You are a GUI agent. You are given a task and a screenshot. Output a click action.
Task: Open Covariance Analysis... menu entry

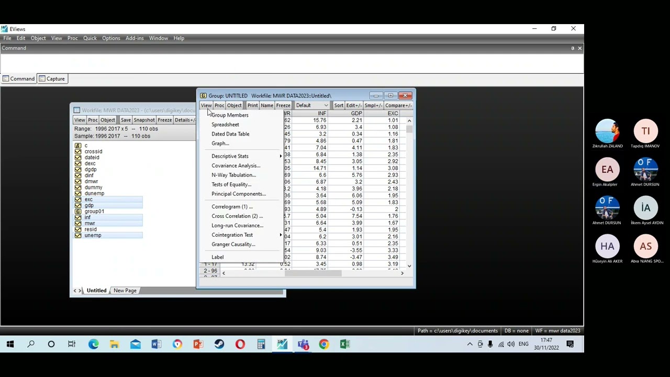(x=236, y=165)
